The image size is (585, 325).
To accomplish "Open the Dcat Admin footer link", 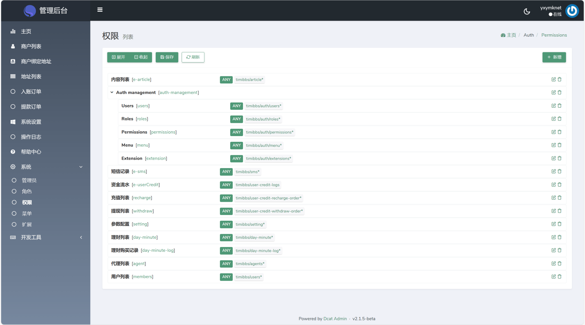I will point(335,319).
